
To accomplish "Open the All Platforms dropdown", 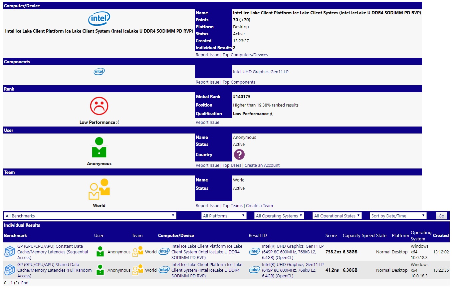I will (224, 216).
